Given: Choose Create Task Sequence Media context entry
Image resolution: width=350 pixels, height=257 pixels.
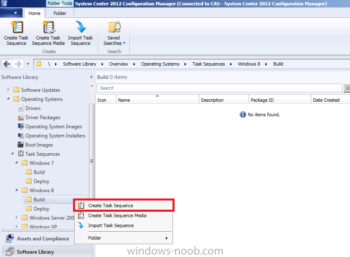Looking at the screenshot, I should point(124,215).
